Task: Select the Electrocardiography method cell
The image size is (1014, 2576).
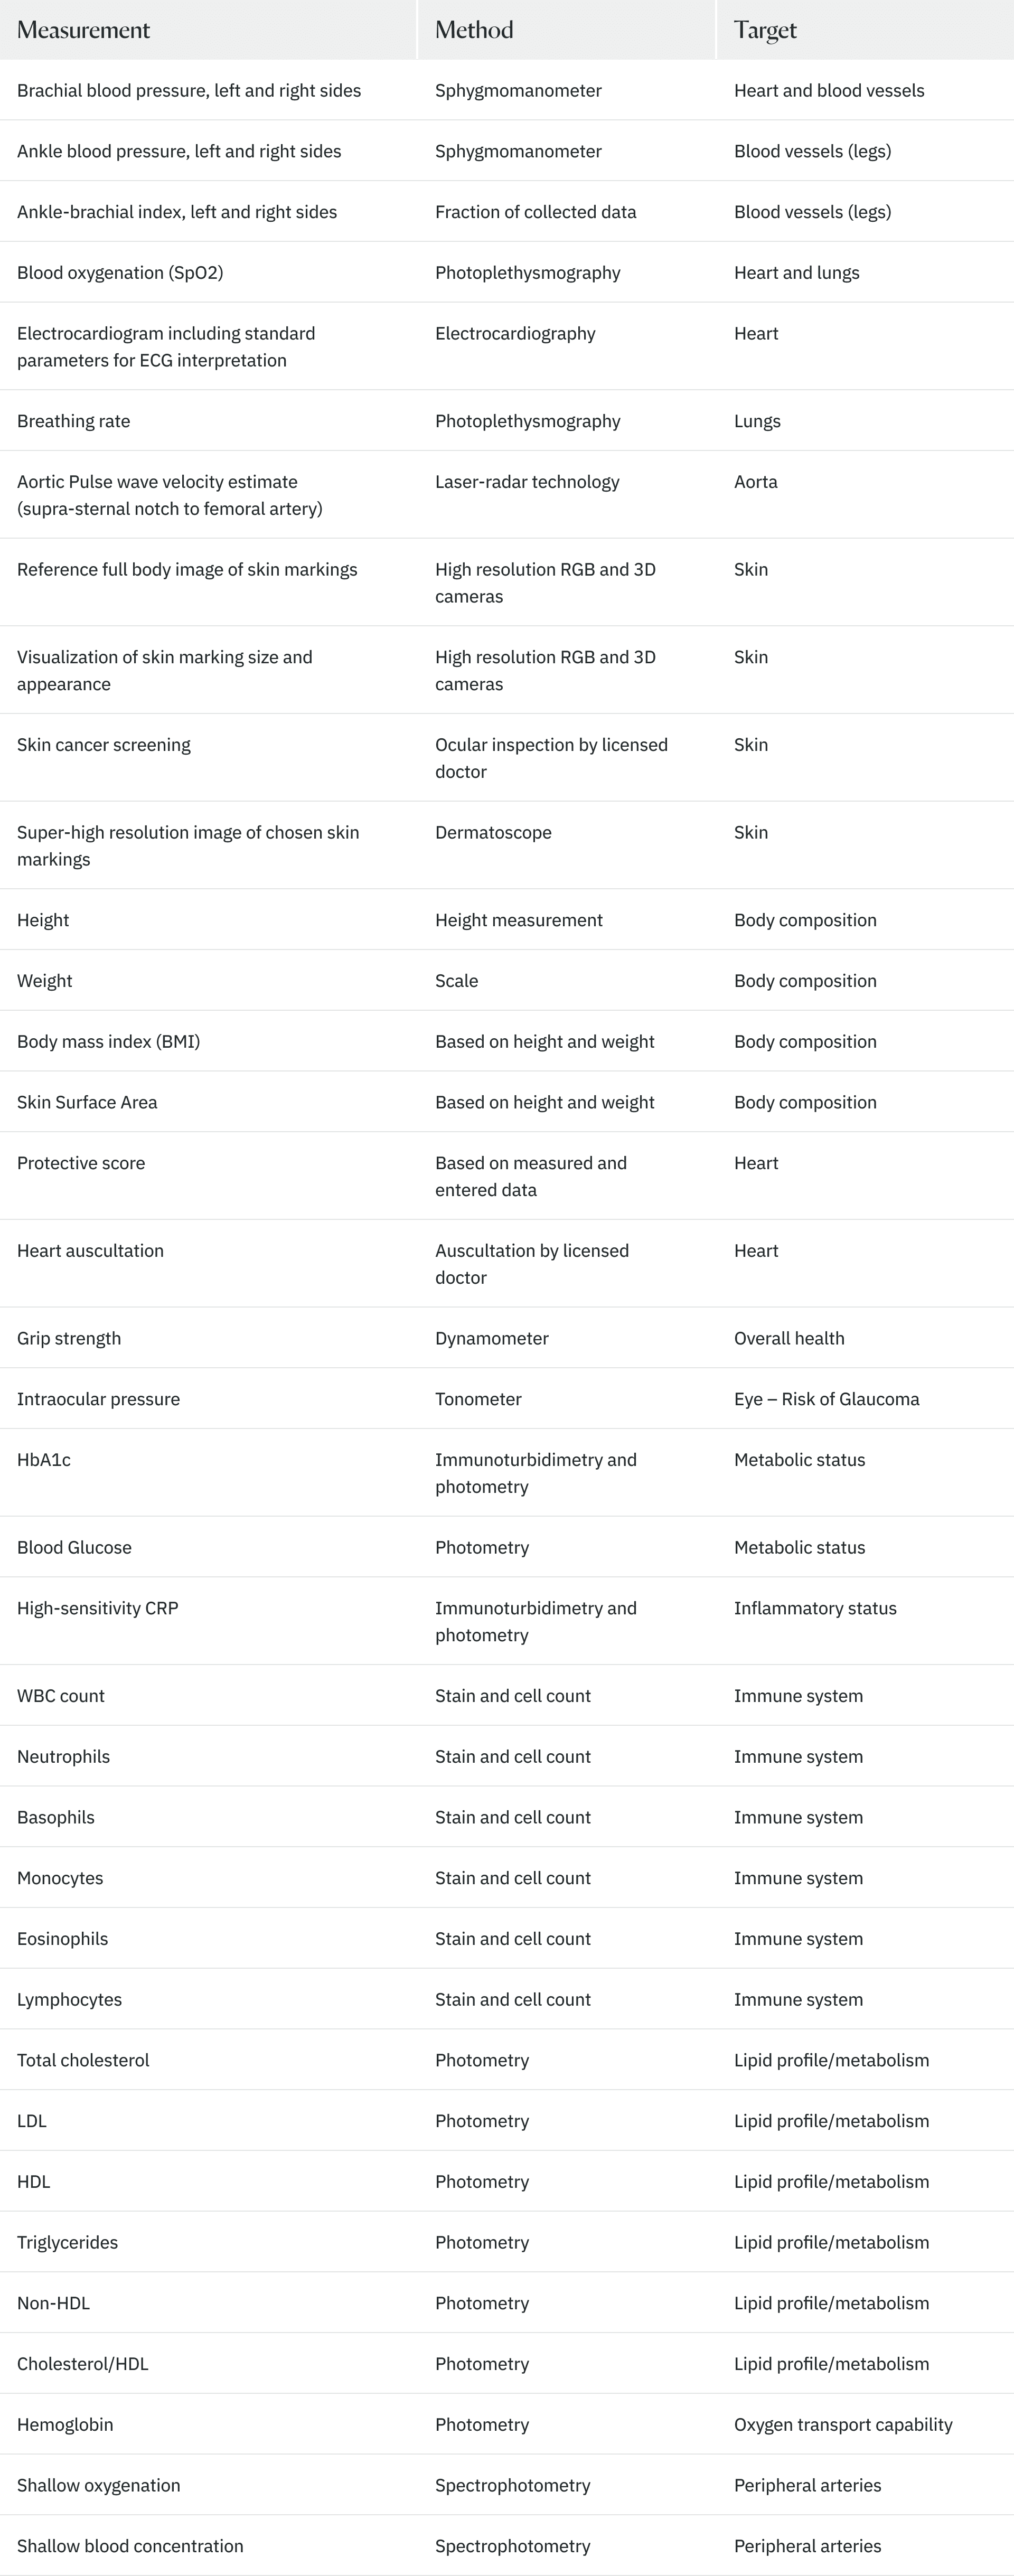Action: click(515, 334)
